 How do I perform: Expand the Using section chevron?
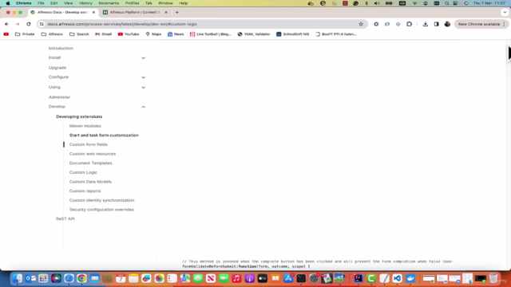144,88
